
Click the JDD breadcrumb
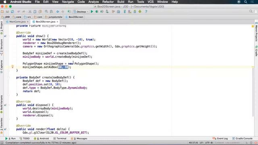point(6,17)
